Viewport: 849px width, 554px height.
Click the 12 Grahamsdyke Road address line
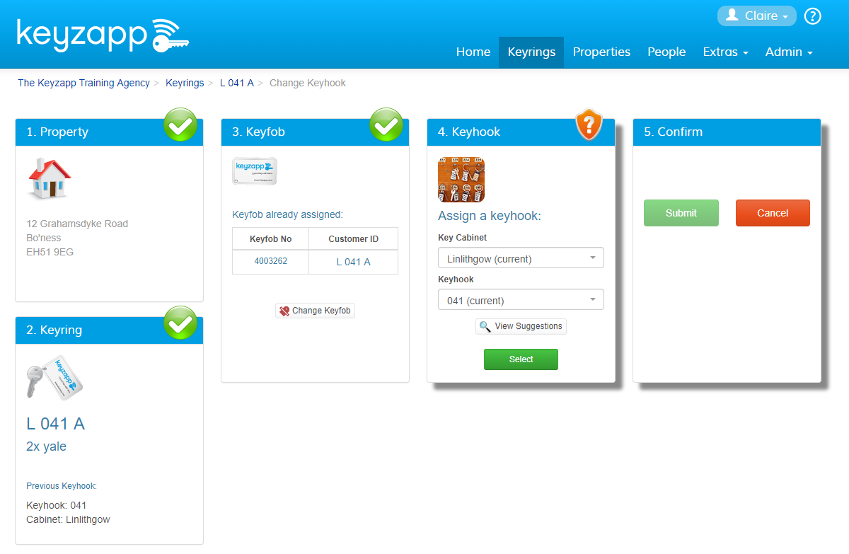77,224
